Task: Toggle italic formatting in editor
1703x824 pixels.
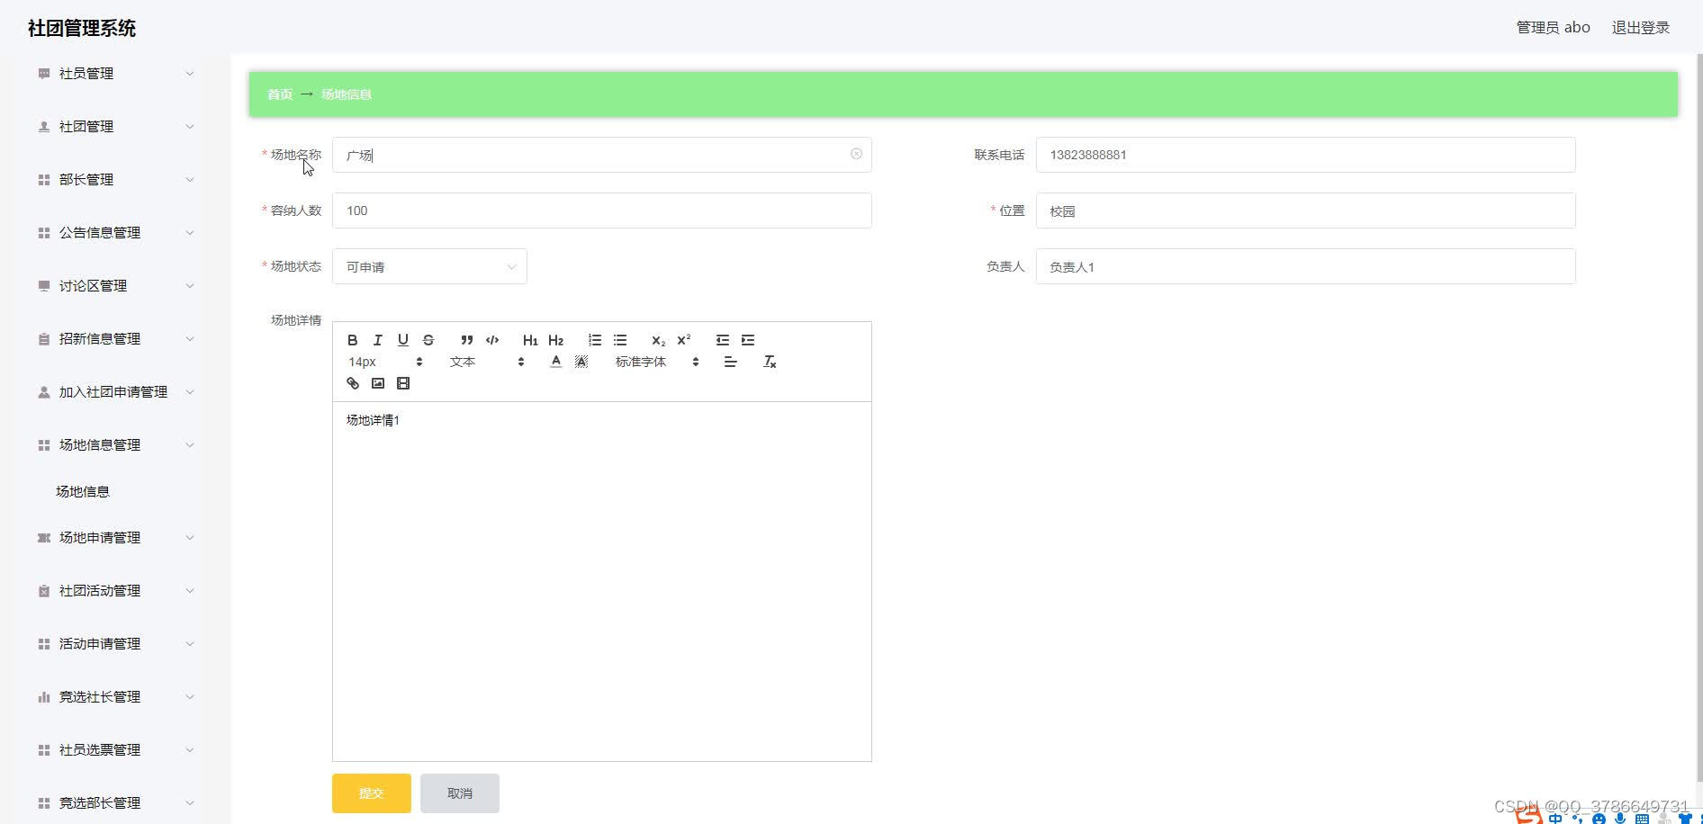Action: (x=378, y=340)
